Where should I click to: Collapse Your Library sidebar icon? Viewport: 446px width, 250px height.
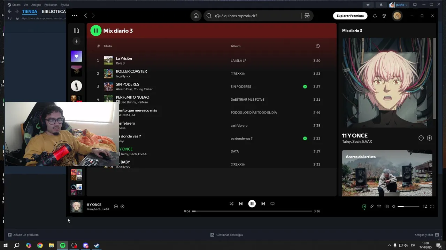coord(76,31)
